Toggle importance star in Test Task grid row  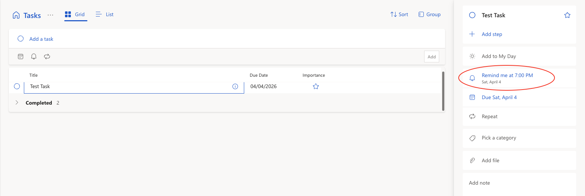pyautogui.click(x=316, y=87)
